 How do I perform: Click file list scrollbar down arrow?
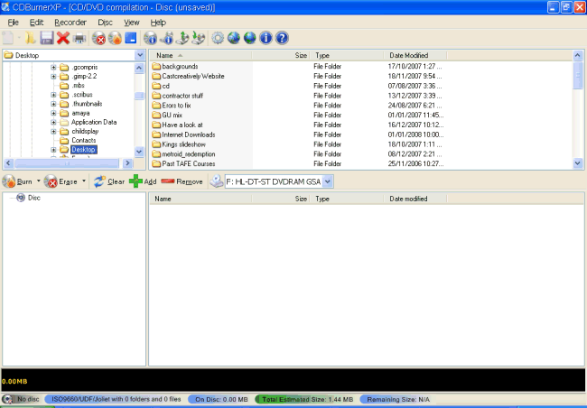[578, 163]
